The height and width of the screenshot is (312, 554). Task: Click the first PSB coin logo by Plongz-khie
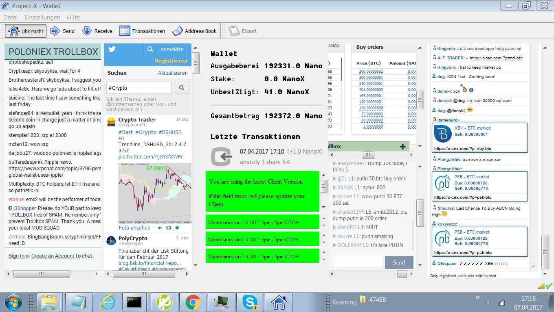442,183
